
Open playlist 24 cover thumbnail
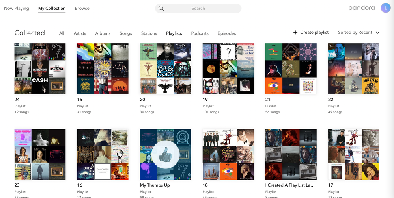(x=40, y=69)
